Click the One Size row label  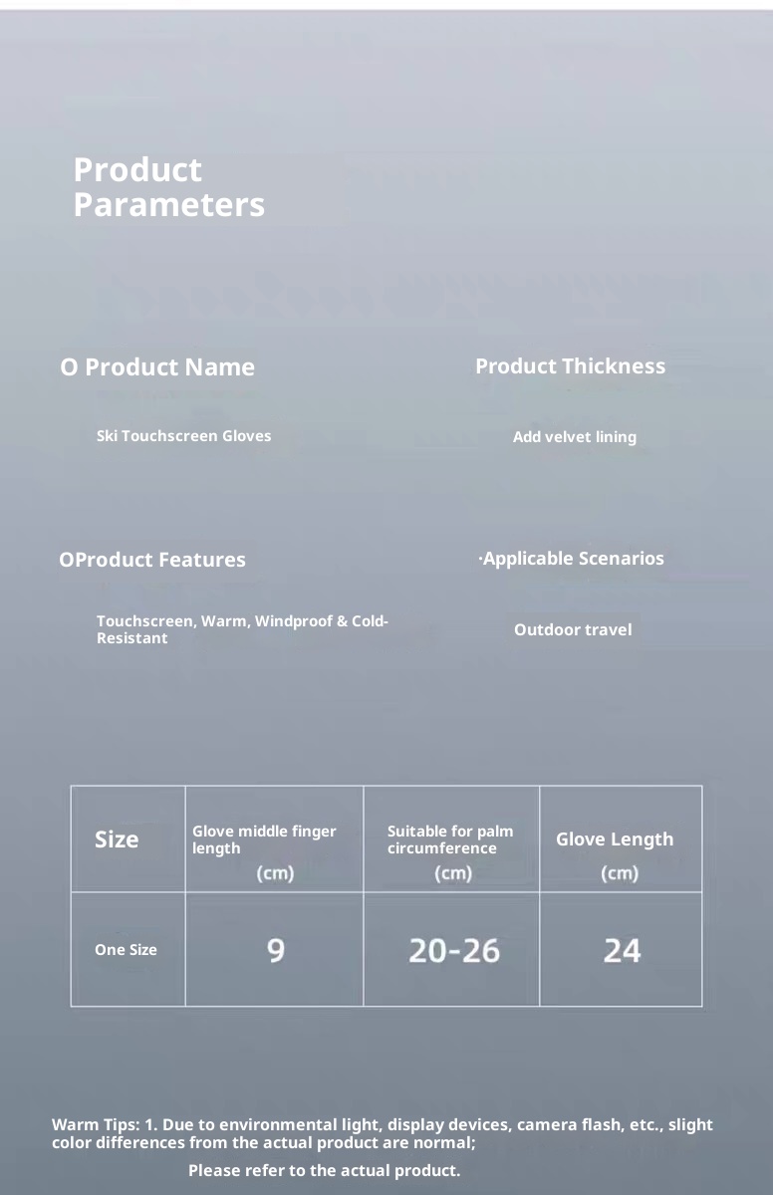pos(126,950)
